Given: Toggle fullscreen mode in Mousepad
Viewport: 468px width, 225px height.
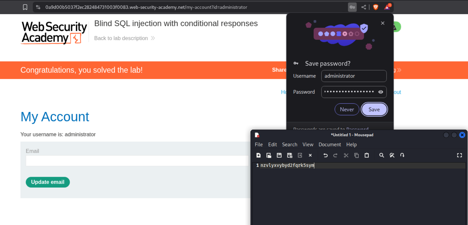Looking at the screenshot, I should click(x=459, y=155).
